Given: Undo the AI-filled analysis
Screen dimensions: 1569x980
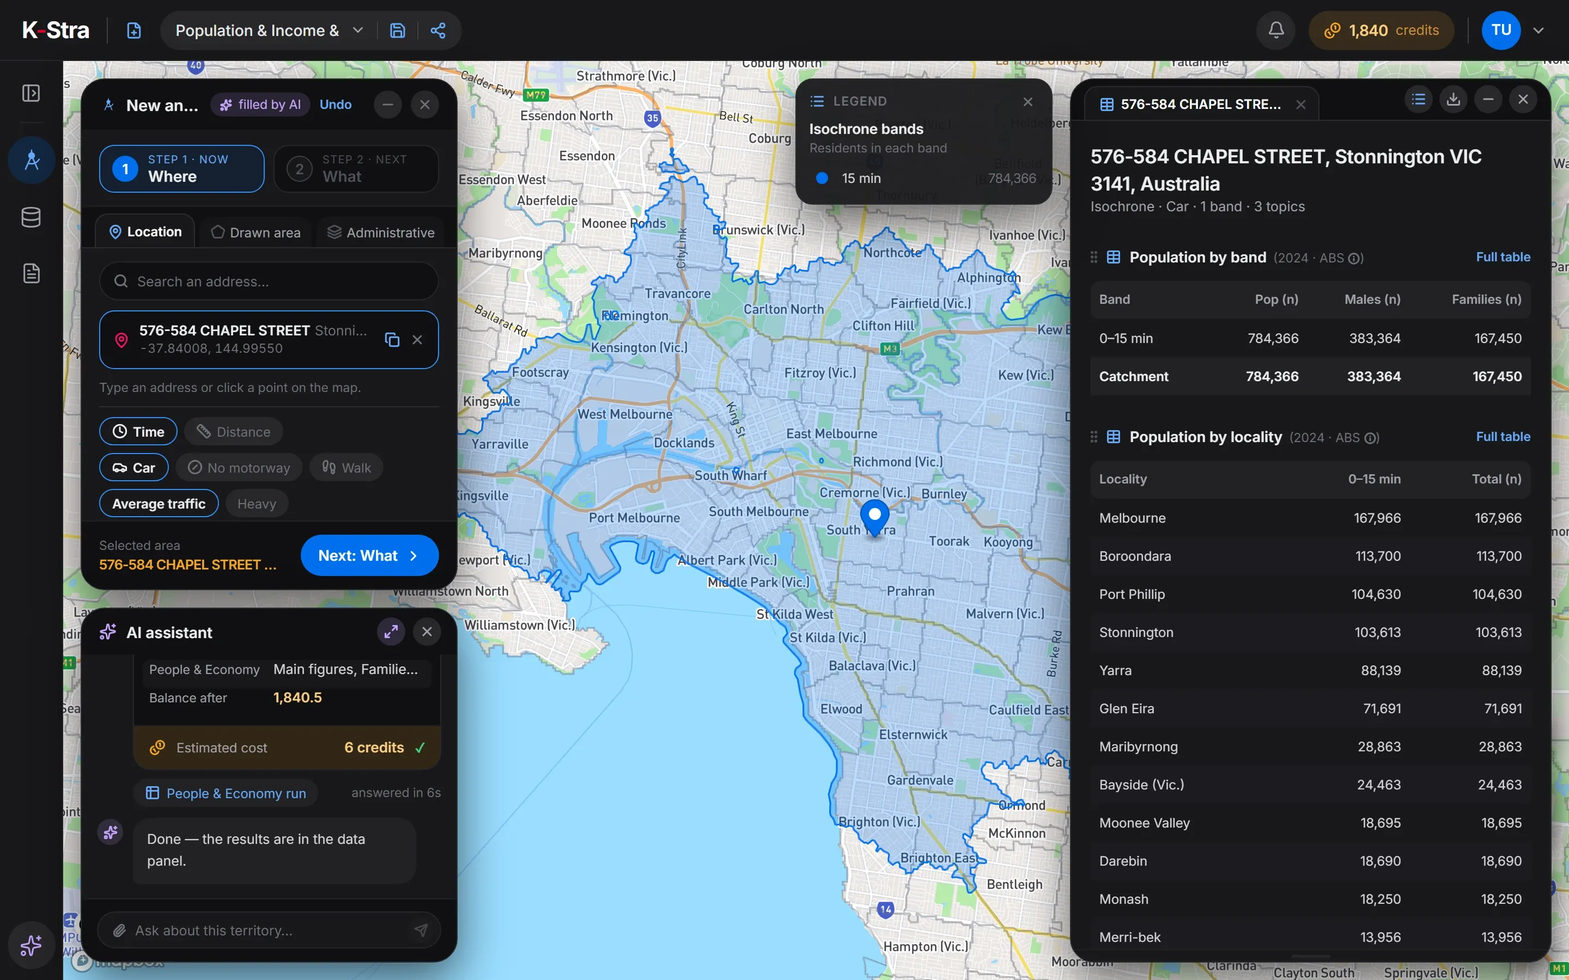Looking at the screenshot, I should tap(335, 105).
